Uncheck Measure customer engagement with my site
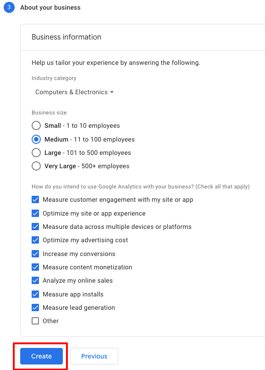265x370 pixels. tap(35, 199)
